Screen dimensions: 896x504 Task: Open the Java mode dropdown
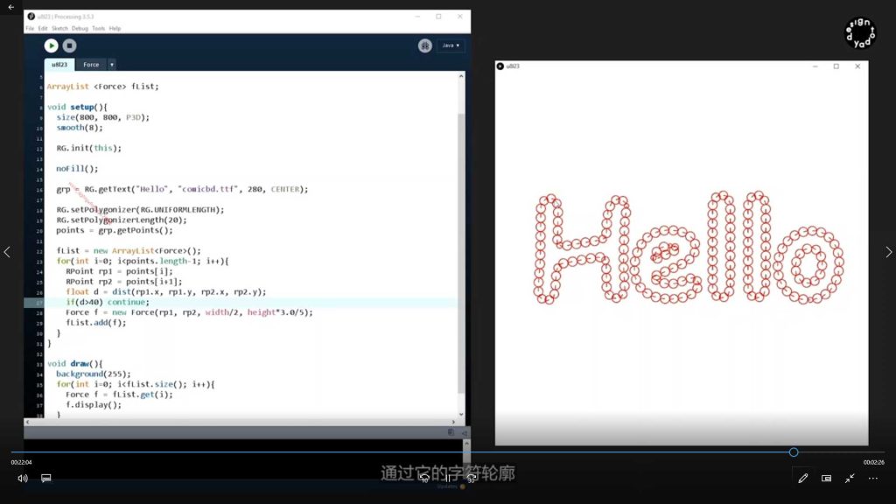click(x=451, y=45)
